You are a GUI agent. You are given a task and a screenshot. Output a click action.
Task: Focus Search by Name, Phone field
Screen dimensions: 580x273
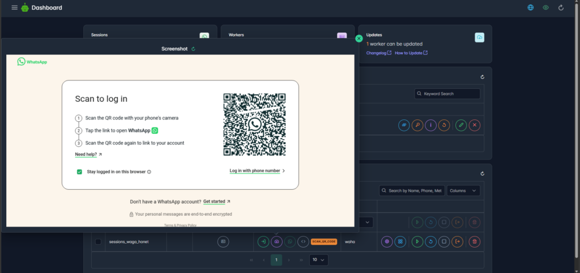point(412,190)
